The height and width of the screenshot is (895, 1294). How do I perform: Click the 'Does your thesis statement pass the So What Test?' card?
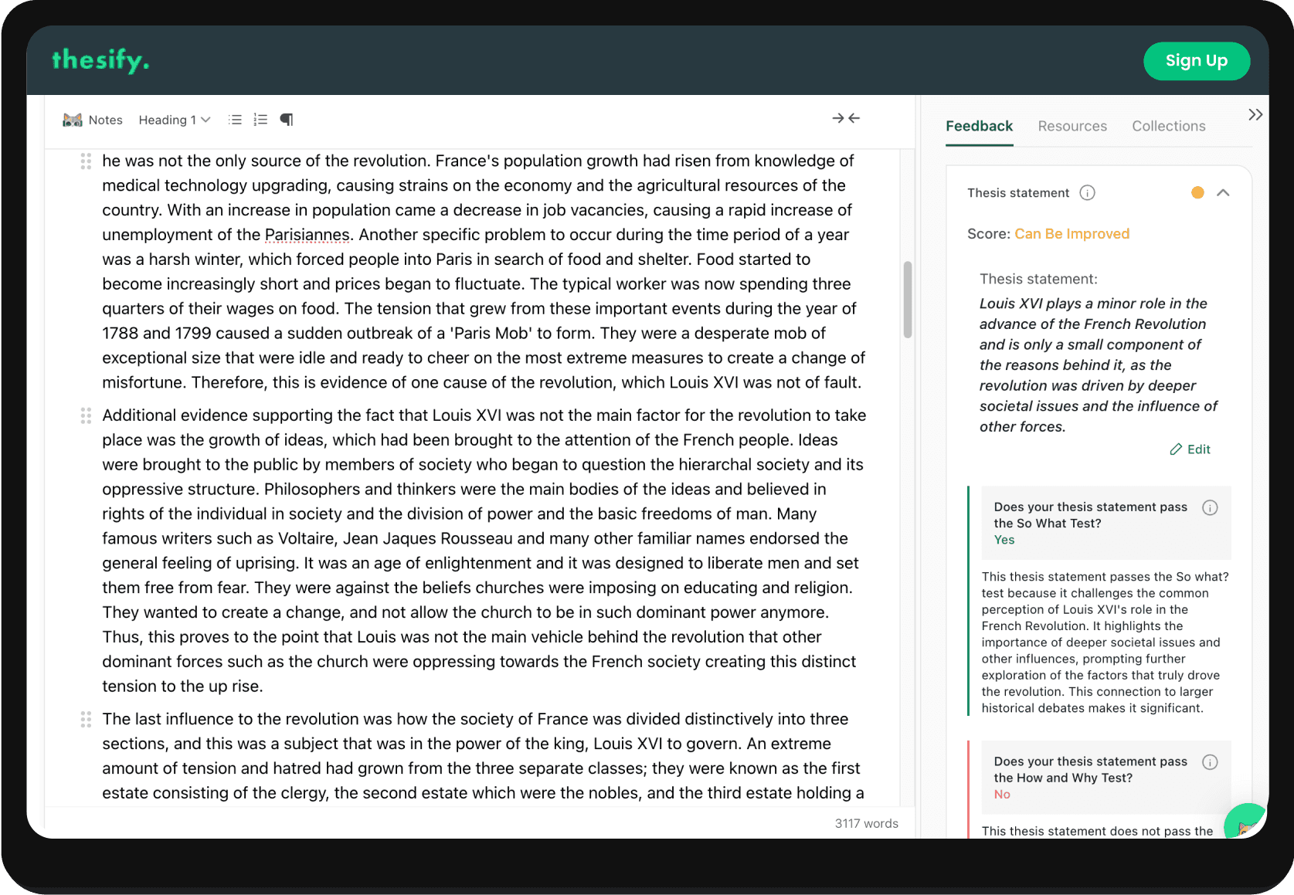point(1106,523)
